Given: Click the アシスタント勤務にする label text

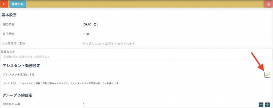Looking at the screenshot, I should (19, 75).
